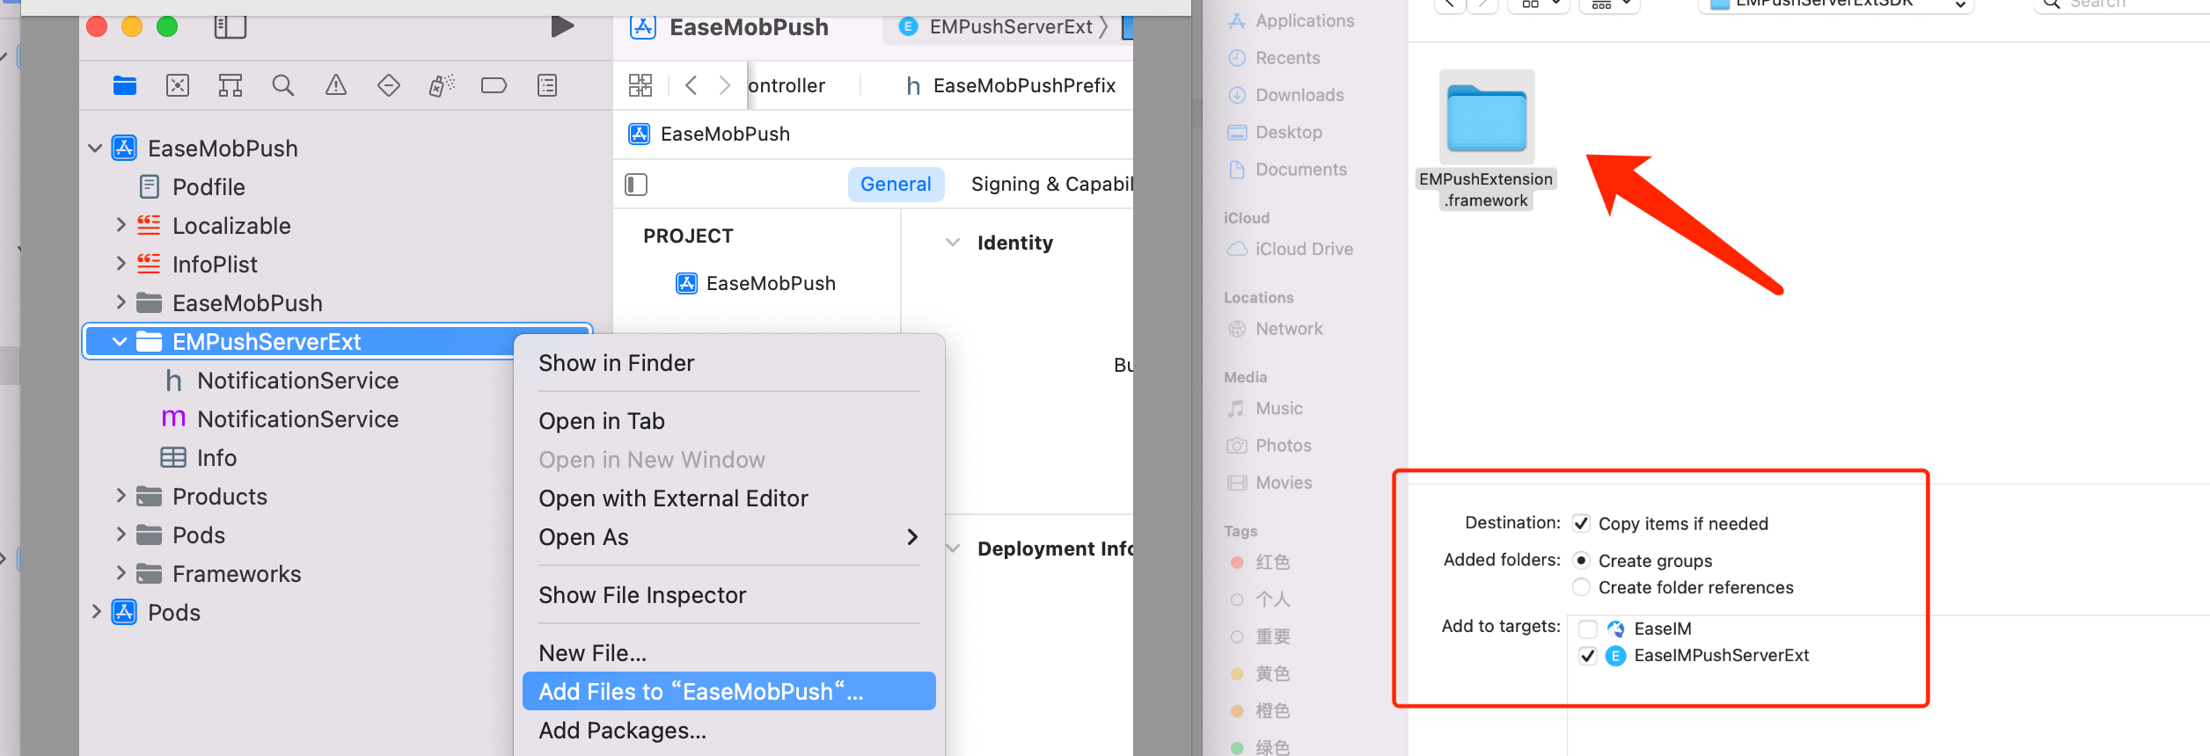Choose New File… from context menu
Image resolution: width=2210 pixels, height=756 pixels.
593,653
